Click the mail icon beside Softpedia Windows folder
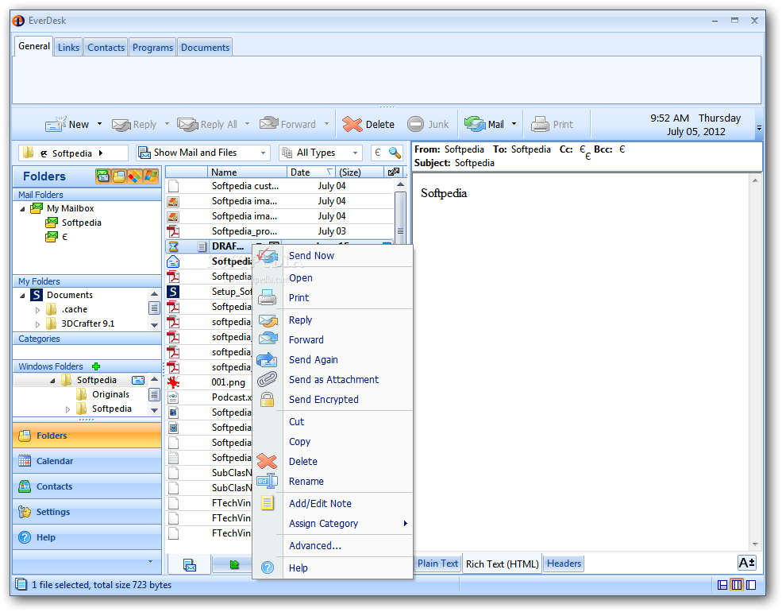Image resolution: width=782 pixels, height=612 pixels. click(138, 381)
